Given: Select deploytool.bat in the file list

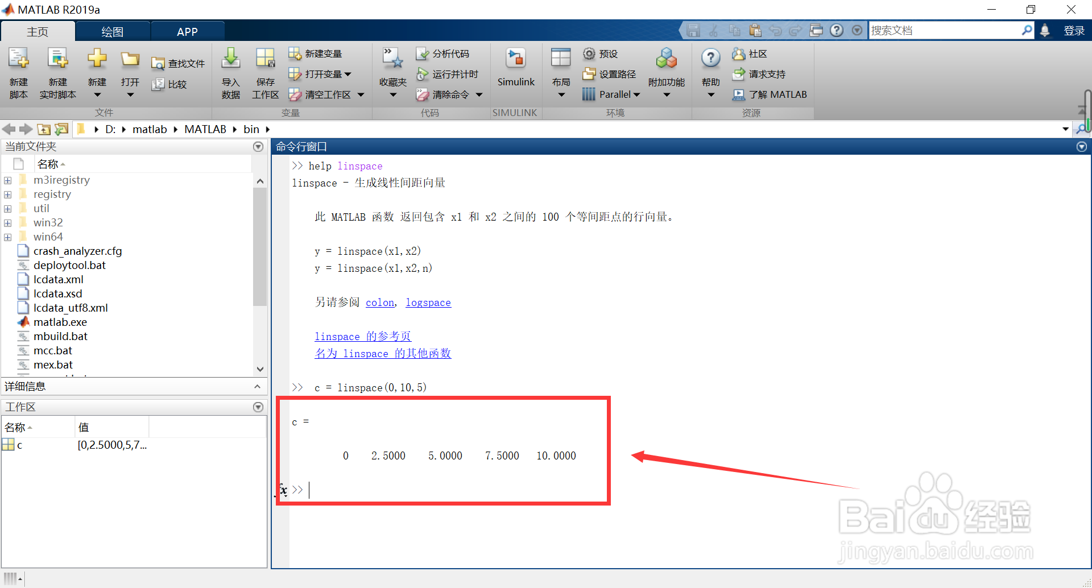Looking at the screenshot, I should (x=69, y=266).
